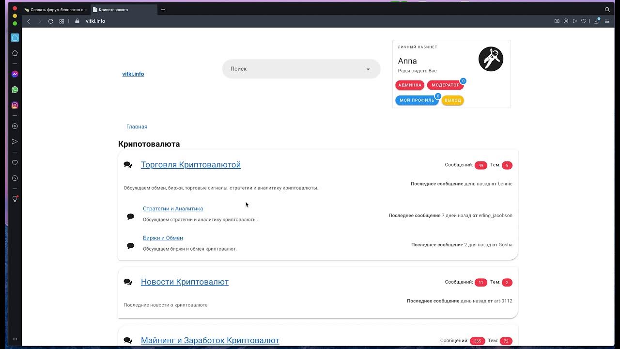
Task: Click the 9 topics badge
Action: (507, 165)
